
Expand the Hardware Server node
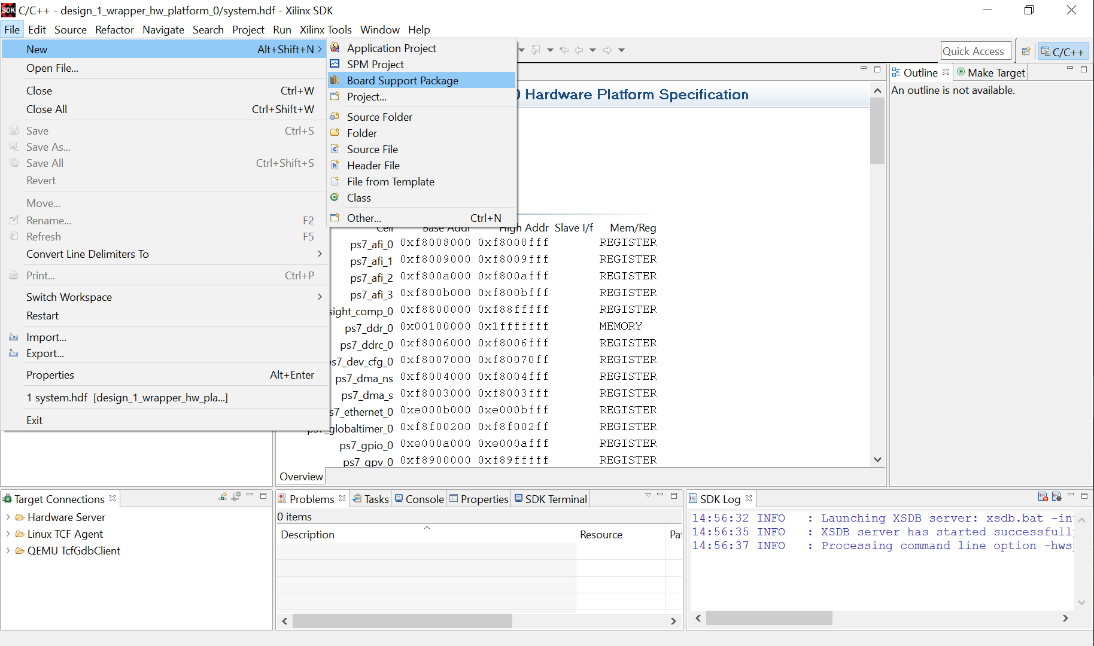(7, 517)
